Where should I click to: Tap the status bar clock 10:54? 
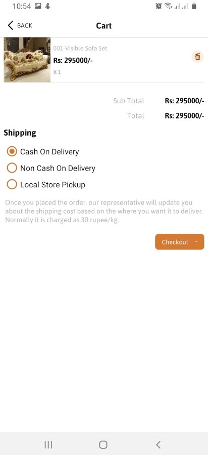click(22, 6)
